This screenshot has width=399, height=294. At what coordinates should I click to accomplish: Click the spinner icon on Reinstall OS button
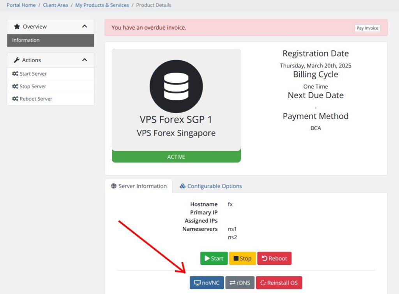pyautogui.click(x=263, y=283)
